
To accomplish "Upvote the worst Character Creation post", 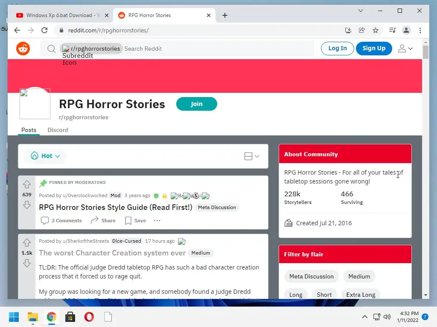I will point(27,242).
